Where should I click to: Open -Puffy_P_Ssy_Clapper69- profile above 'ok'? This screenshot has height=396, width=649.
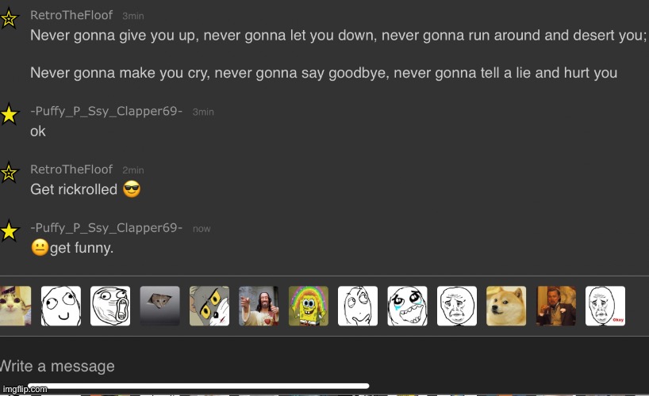(x=106, y=111)
